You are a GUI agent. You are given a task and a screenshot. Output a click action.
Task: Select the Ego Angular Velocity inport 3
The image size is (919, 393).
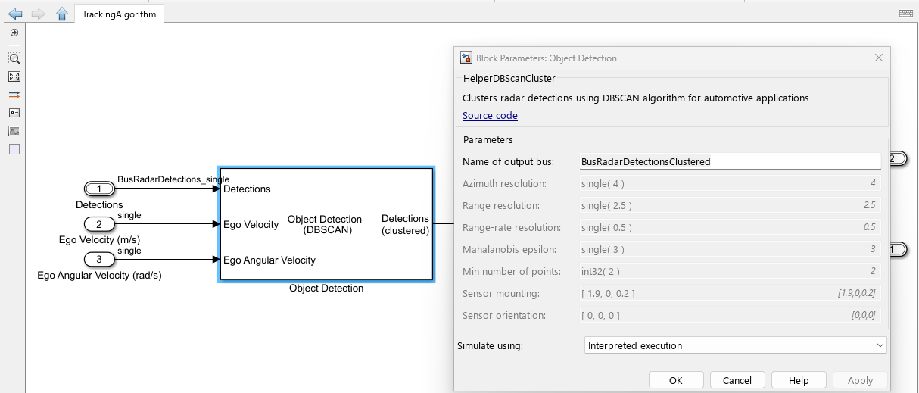(x=98, y=260)
